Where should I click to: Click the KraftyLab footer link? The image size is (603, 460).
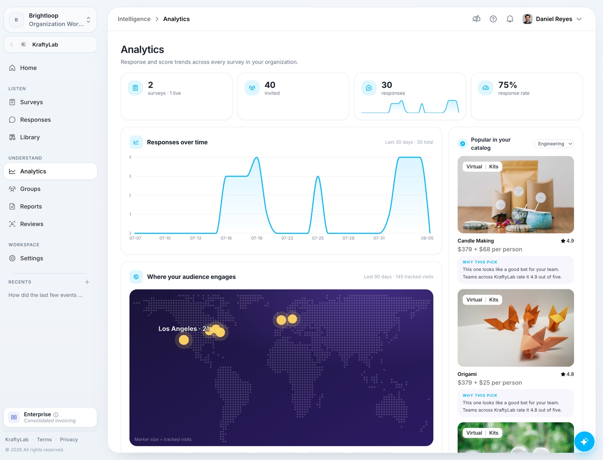tap(17, 440)
